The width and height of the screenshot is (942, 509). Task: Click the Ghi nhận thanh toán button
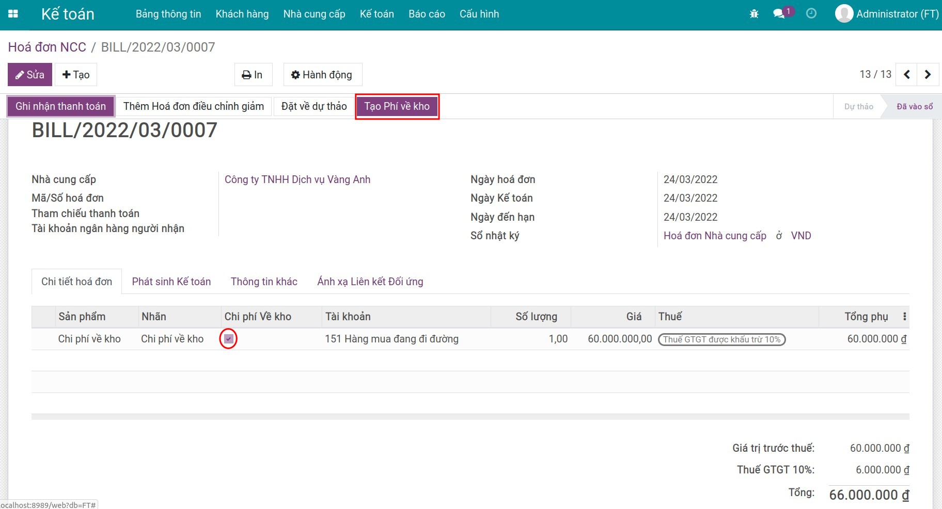(x=60, y=106)
